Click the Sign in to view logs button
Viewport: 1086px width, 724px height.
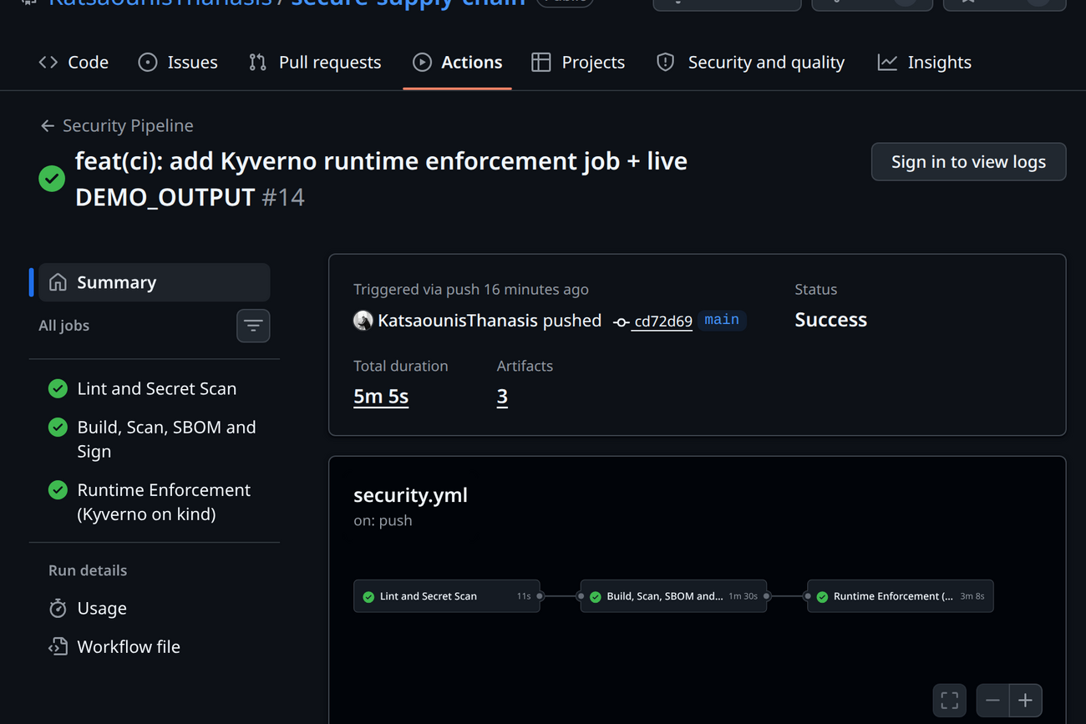pyautogui.click(x=968, y=162)
